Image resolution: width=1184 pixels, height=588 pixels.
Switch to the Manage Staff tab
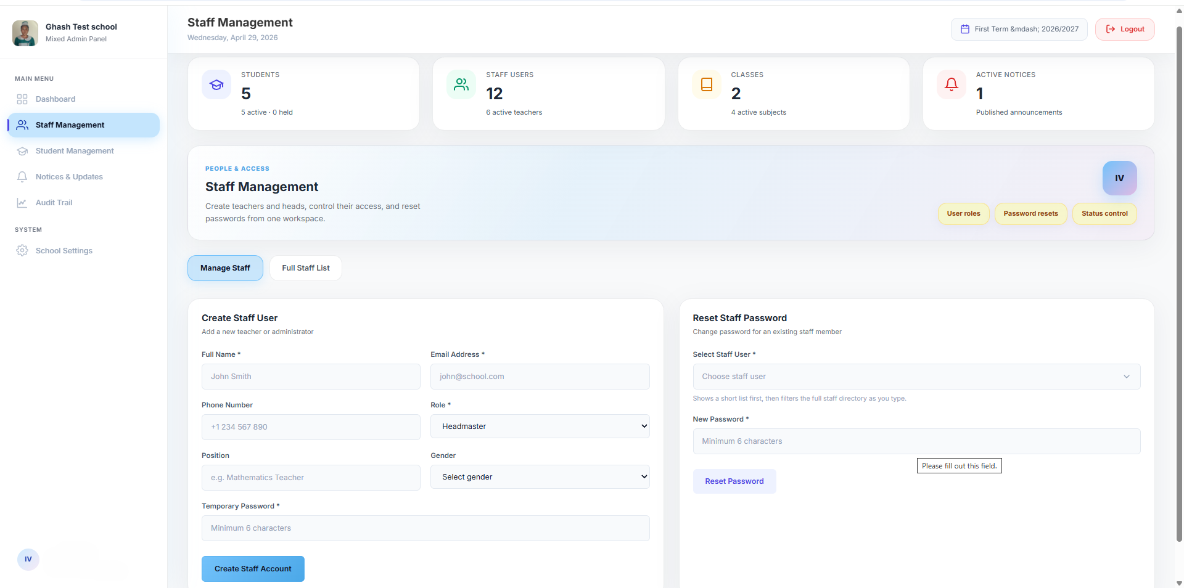(225, 268)
